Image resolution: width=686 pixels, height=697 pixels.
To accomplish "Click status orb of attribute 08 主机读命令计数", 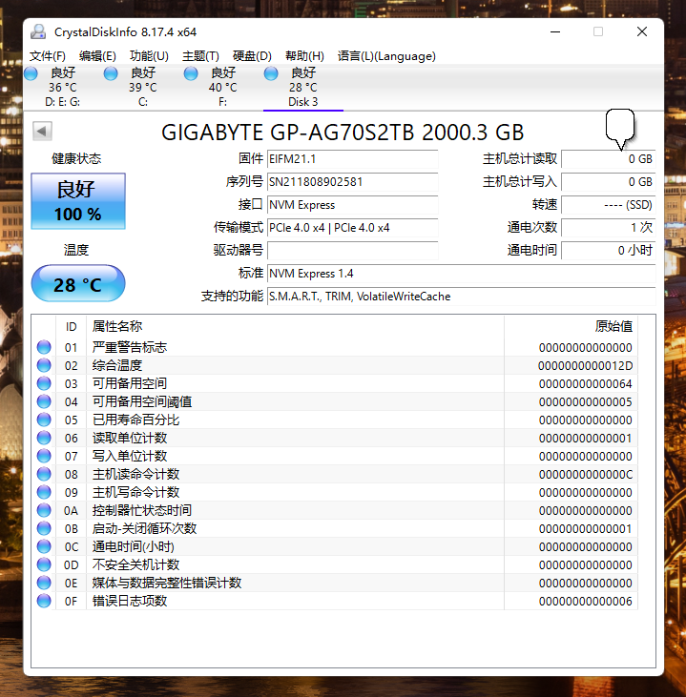I will (44, 474).
